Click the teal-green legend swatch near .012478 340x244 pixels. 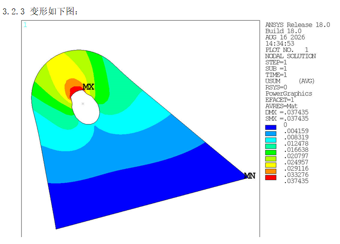coord(271,146)
